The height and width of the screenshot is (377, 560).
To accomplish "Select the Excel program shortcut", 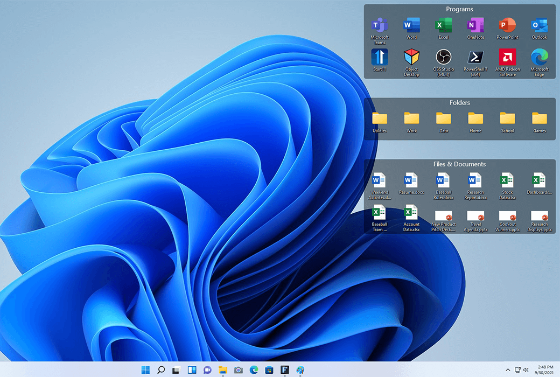I will (x=443, y=25).
